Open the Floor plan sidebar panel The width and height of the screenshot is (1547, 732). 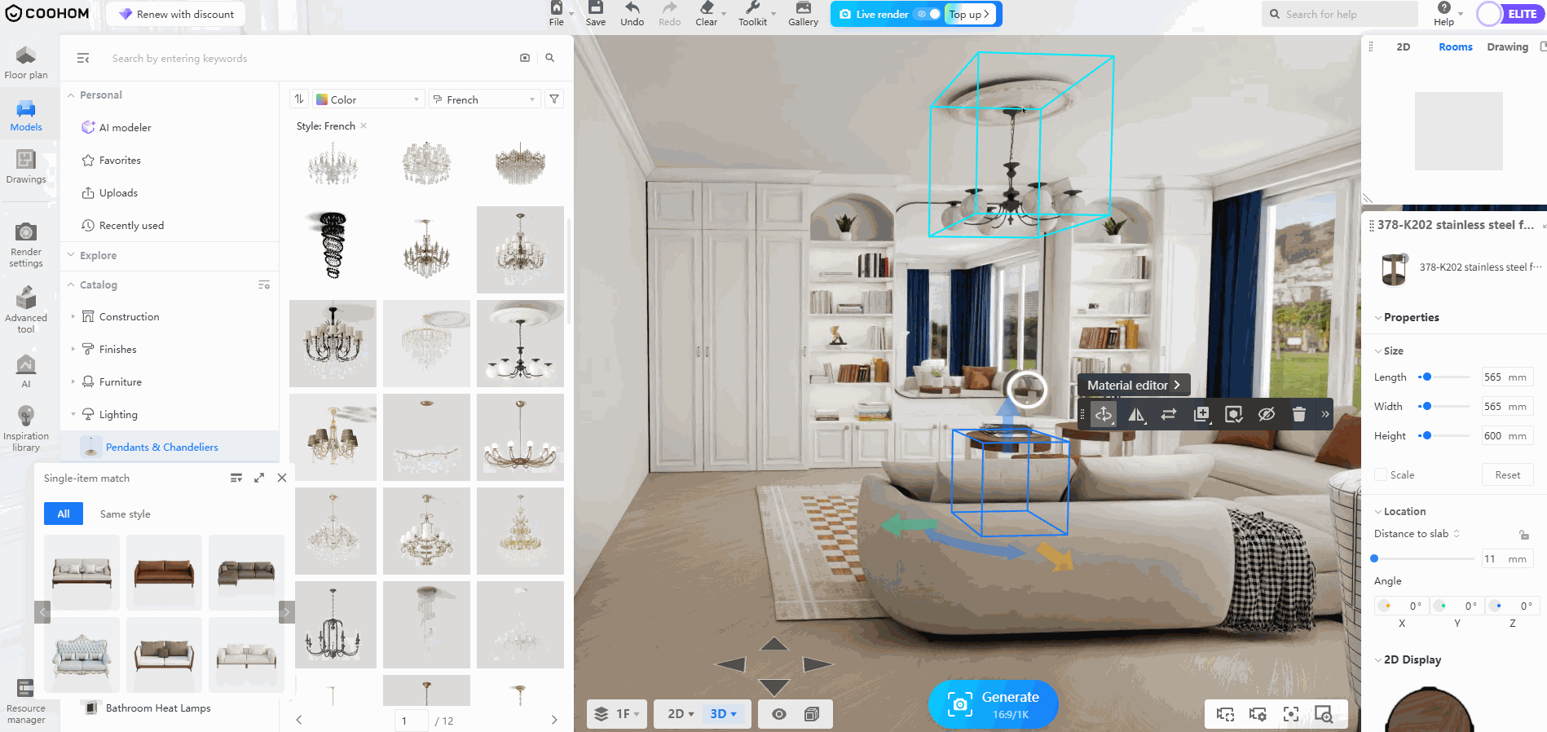click(x=26, y=63)
